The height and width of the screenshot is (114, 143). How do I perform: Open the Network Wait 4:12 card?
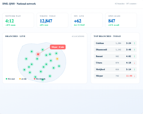click(18, 20)
